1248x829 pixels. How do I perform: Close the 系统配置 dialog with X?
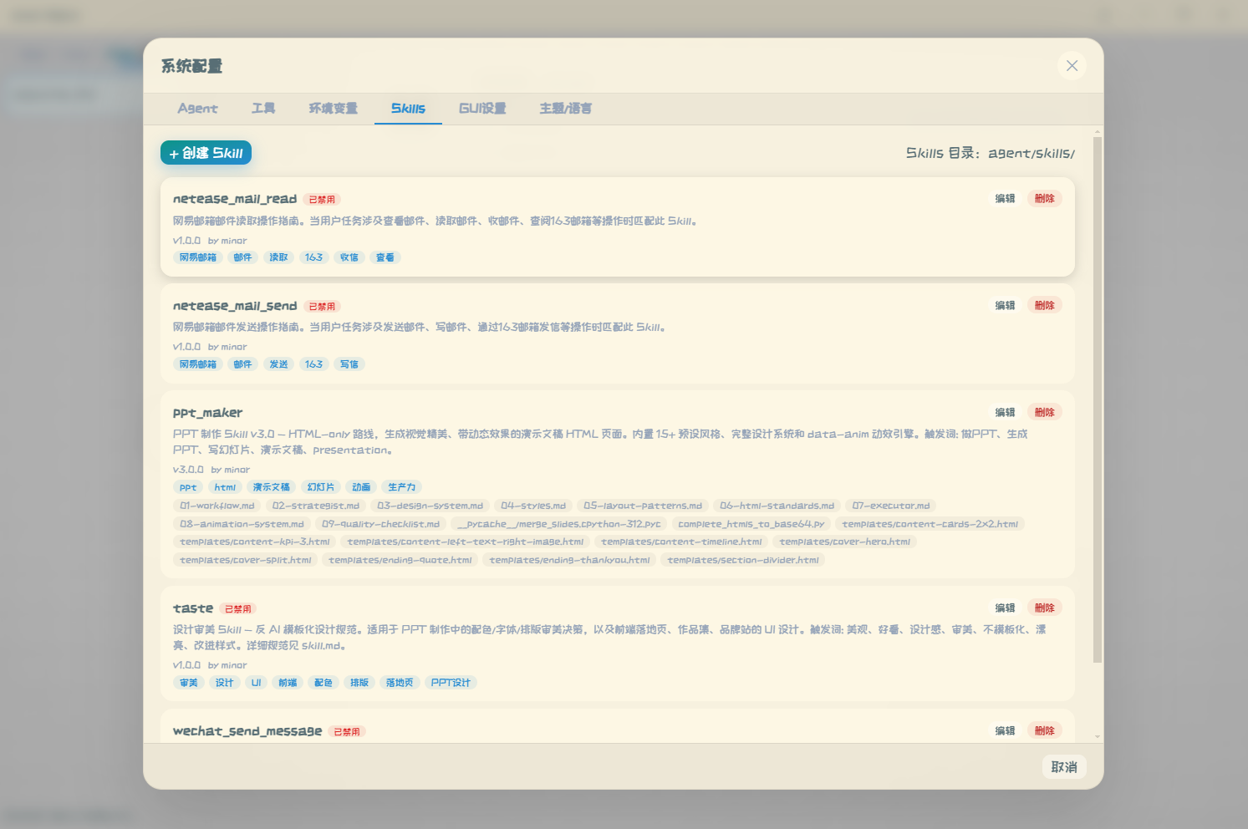click(1072, 65)
